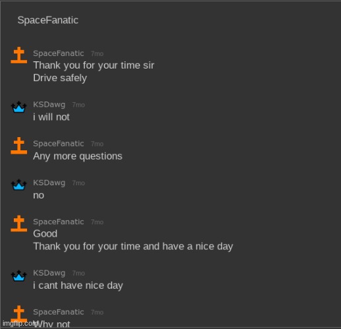This screenshot has width=341, height=329.
Task: Click orange avatar icon beside 'Why not' message
Action: tap(19, 314)
